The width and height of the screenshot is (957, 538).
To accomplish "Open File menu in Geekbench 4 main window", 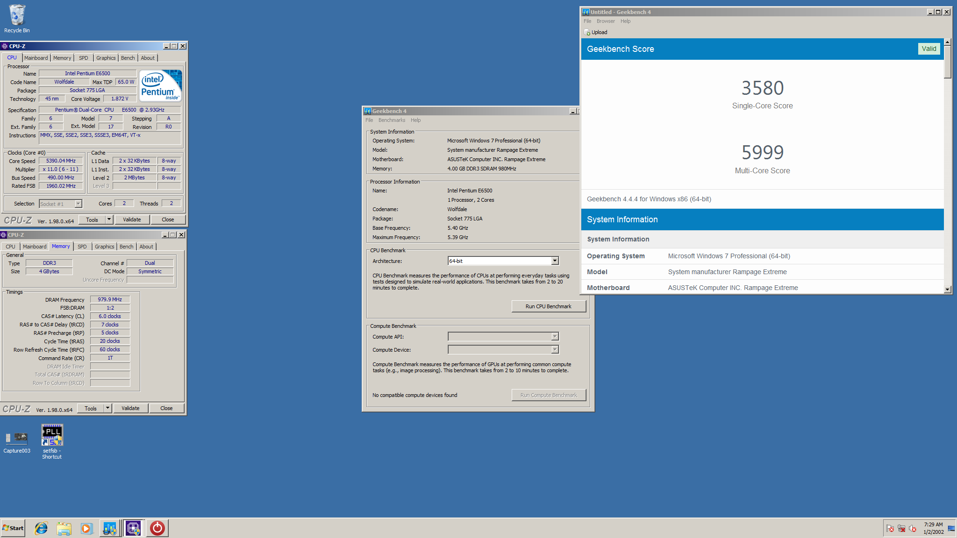I will [x=369, y=120].
